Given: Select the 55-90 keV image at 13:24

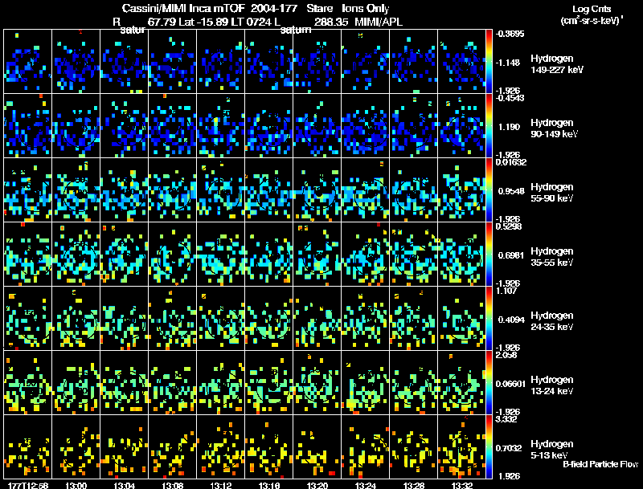Looking at the screenshot, I should [366, 190].
